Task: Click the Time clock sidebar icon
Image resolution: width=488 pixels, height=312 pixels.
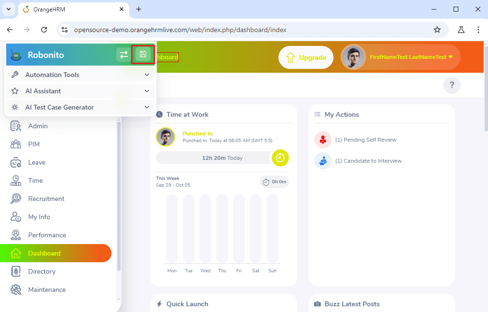Action: [x=16, y=180]
